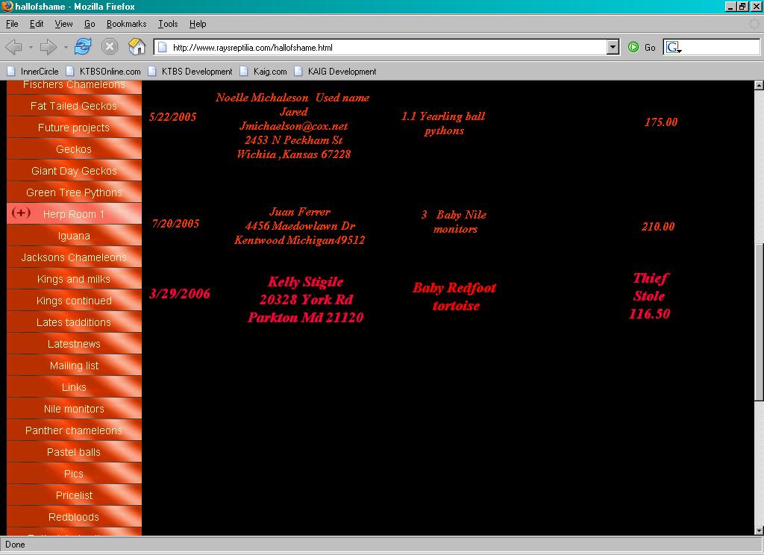Click the Firefox throbber activity icon
The height and width of the screenshot is (555, 764).
click(x=755, y=23)
